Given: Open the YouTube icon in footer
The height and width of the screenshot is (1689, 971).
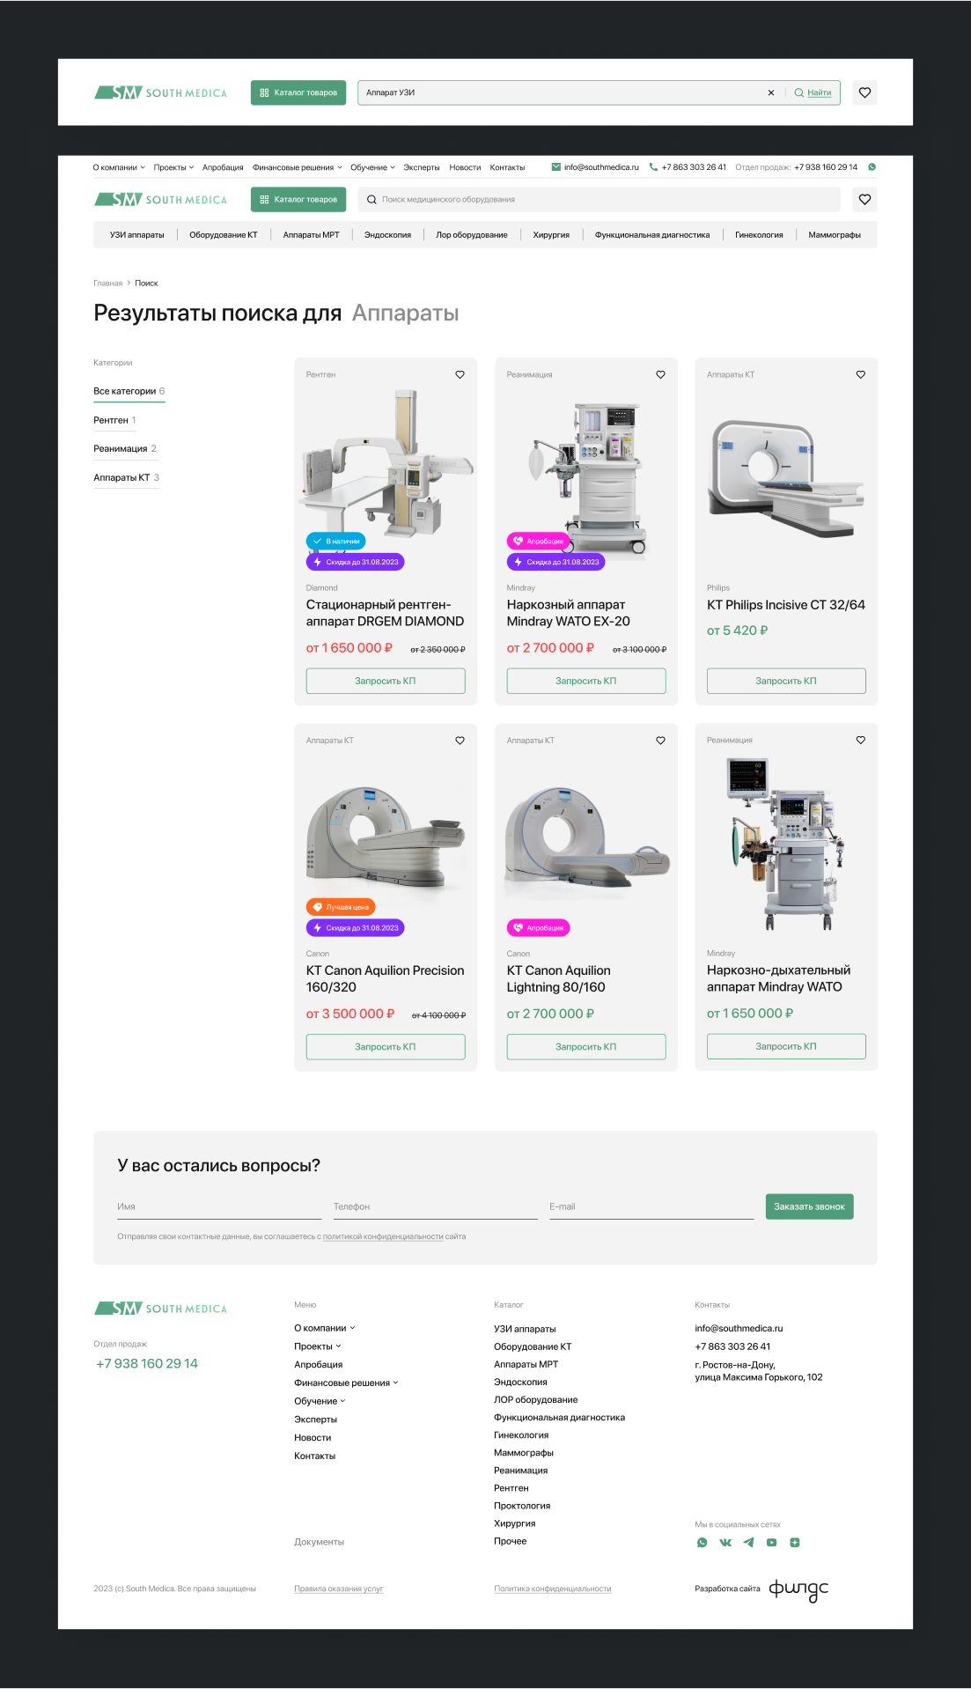Looking at the screenshot, I should [771, 1542].
